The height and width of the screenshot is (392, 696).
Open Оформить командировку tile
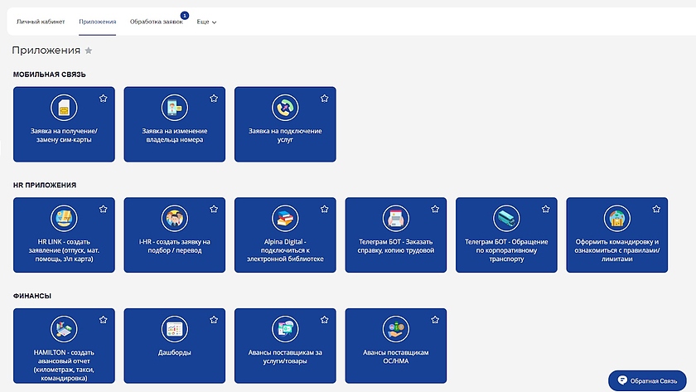[616, 235]
